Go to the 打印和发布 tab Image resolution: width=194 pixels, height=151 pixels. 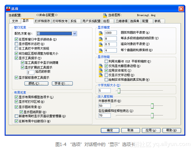60,21
